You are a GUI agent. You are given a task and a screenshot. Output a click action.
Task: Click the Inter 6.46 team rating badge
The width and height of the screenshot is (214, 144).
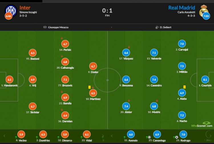9,16
